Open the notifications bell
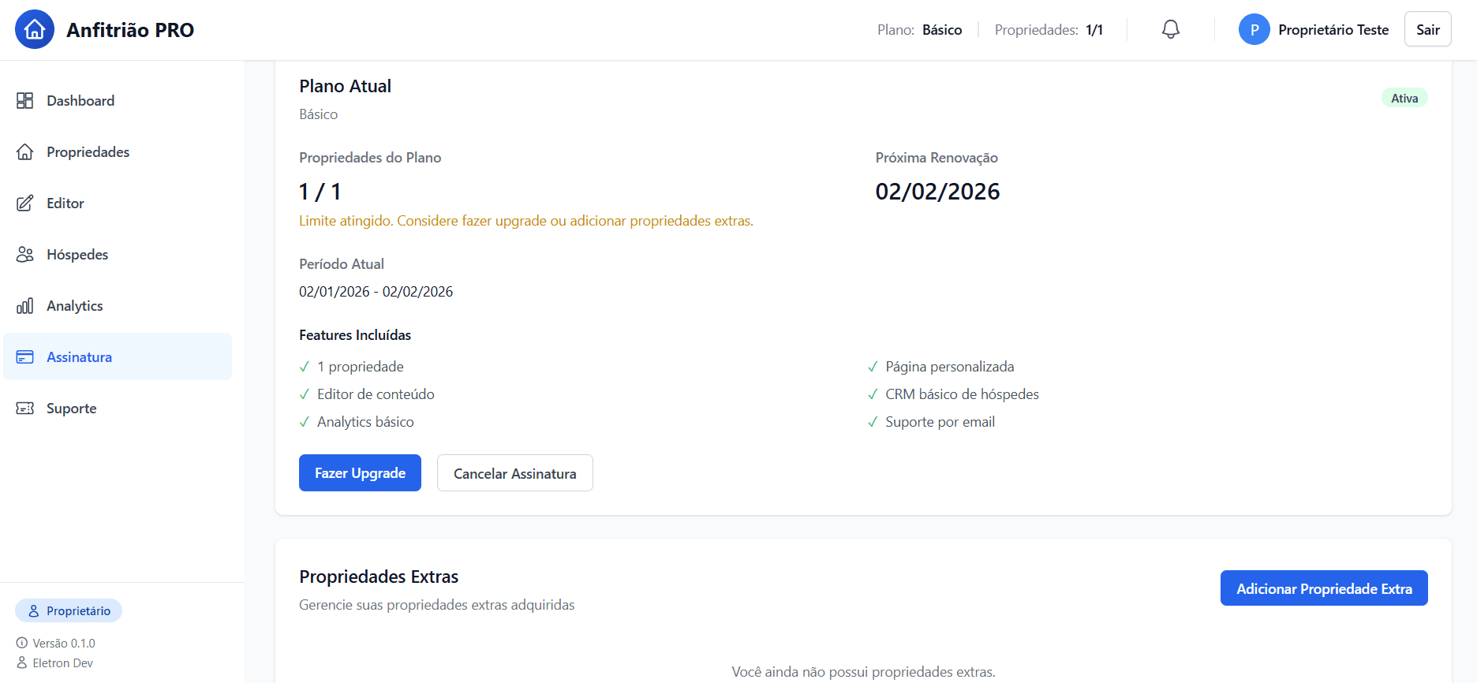Viewport: 1477px width, 683px height. click(1170, 28)
